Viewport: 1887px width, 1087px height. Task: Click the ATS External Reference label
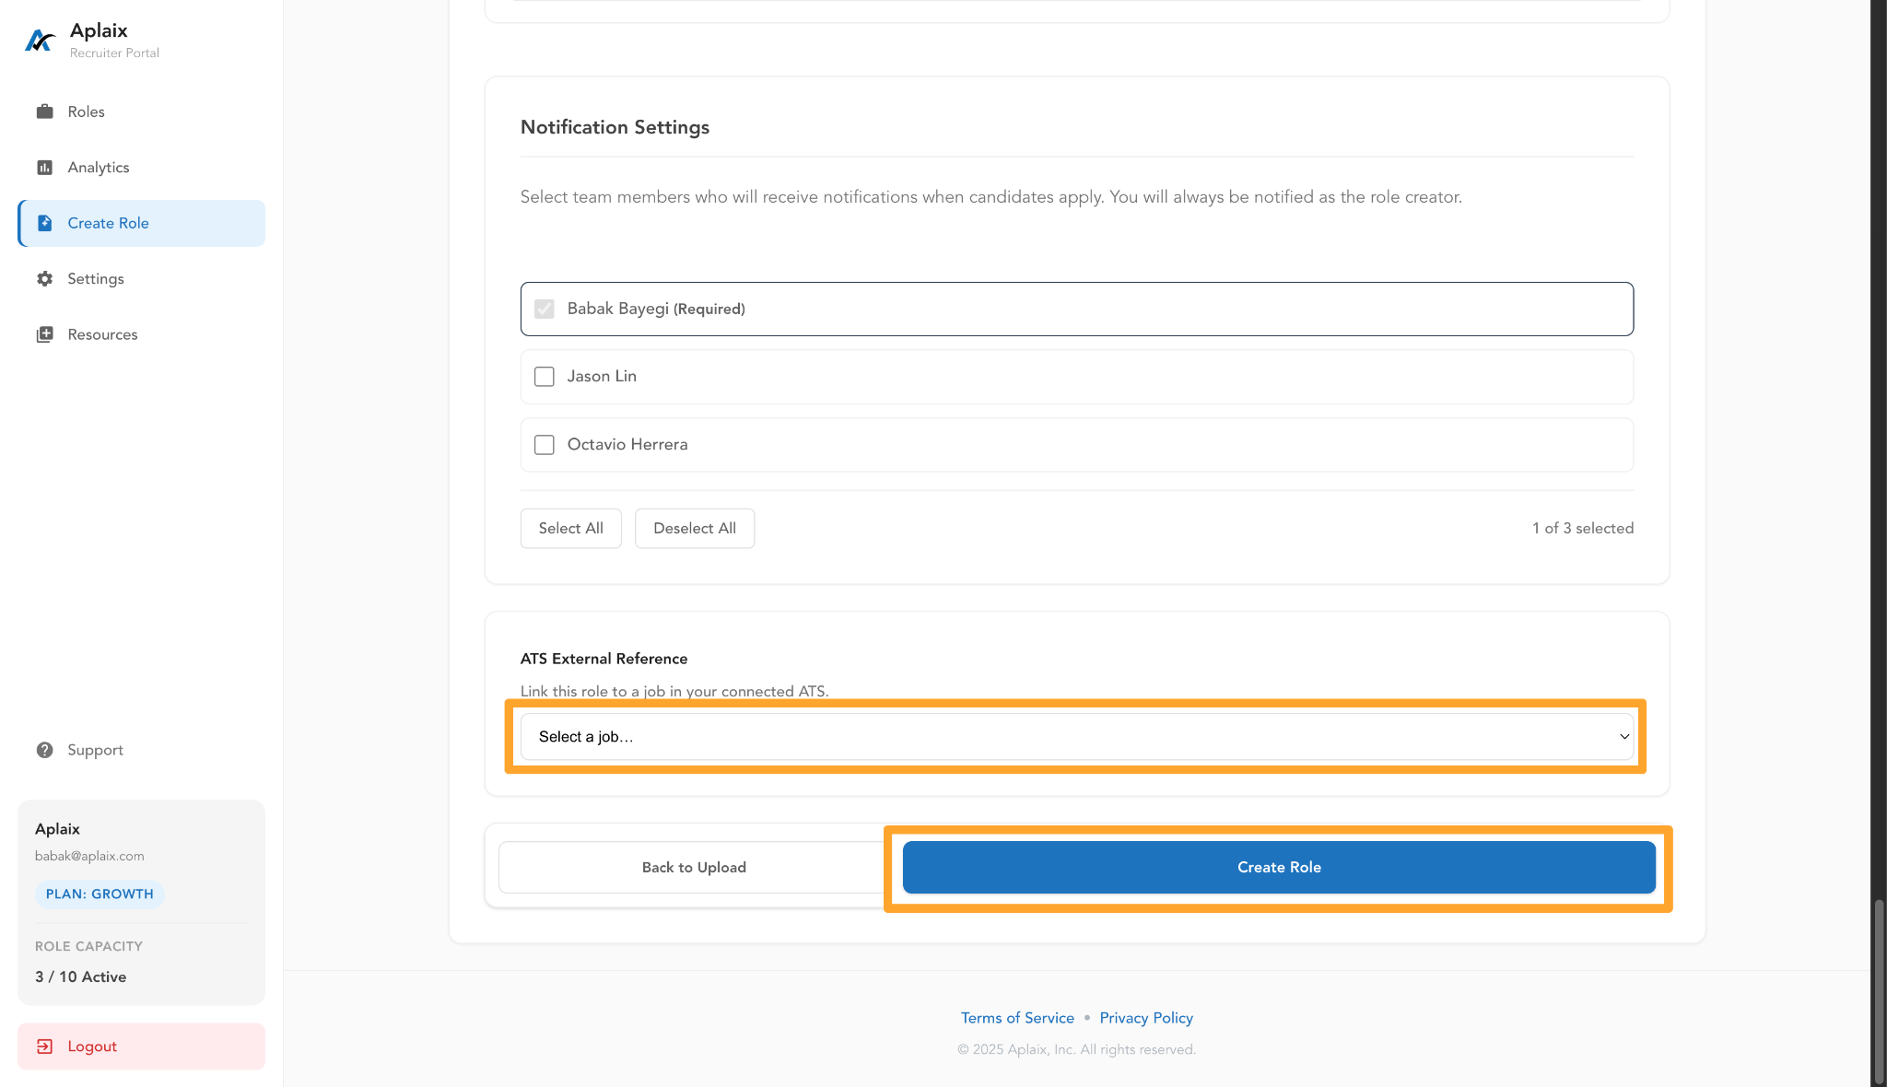click(x=604, y=659)
